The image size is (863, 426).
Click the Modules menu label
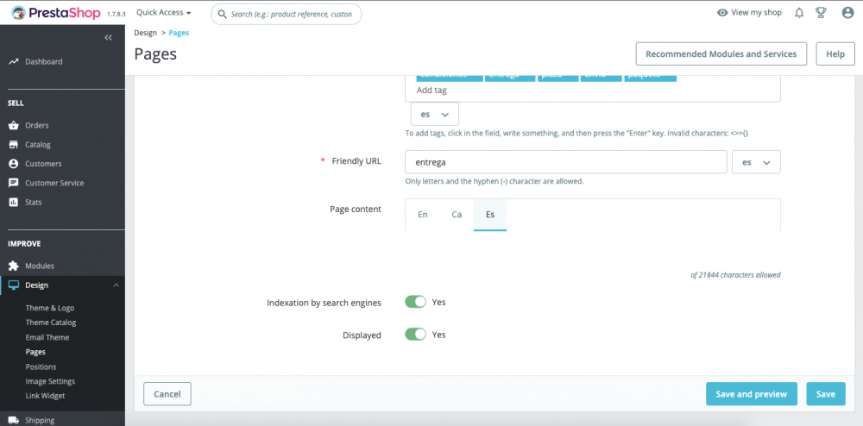(x=40, y=266)
